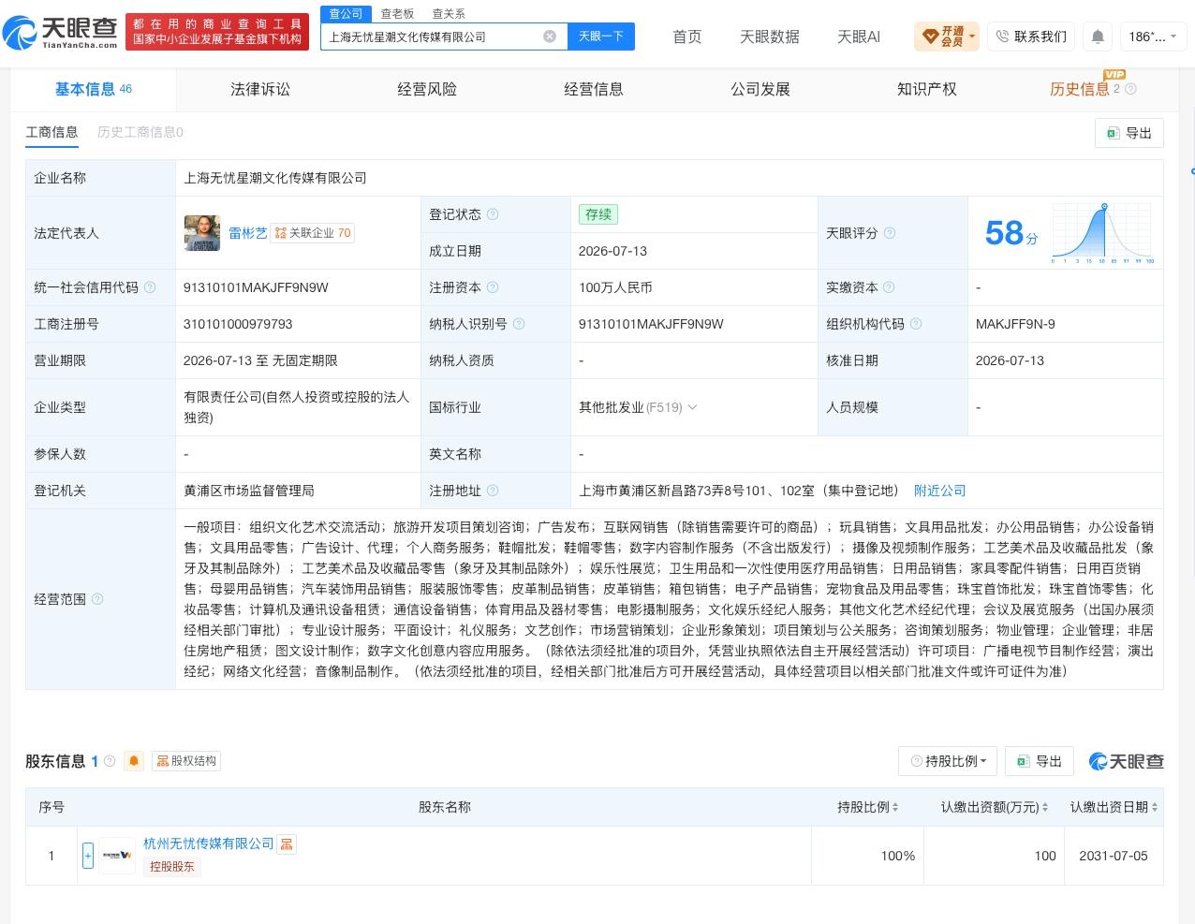Click the help icon beside 实缴资本
The image size is (1195, 924).
point(889,287)
